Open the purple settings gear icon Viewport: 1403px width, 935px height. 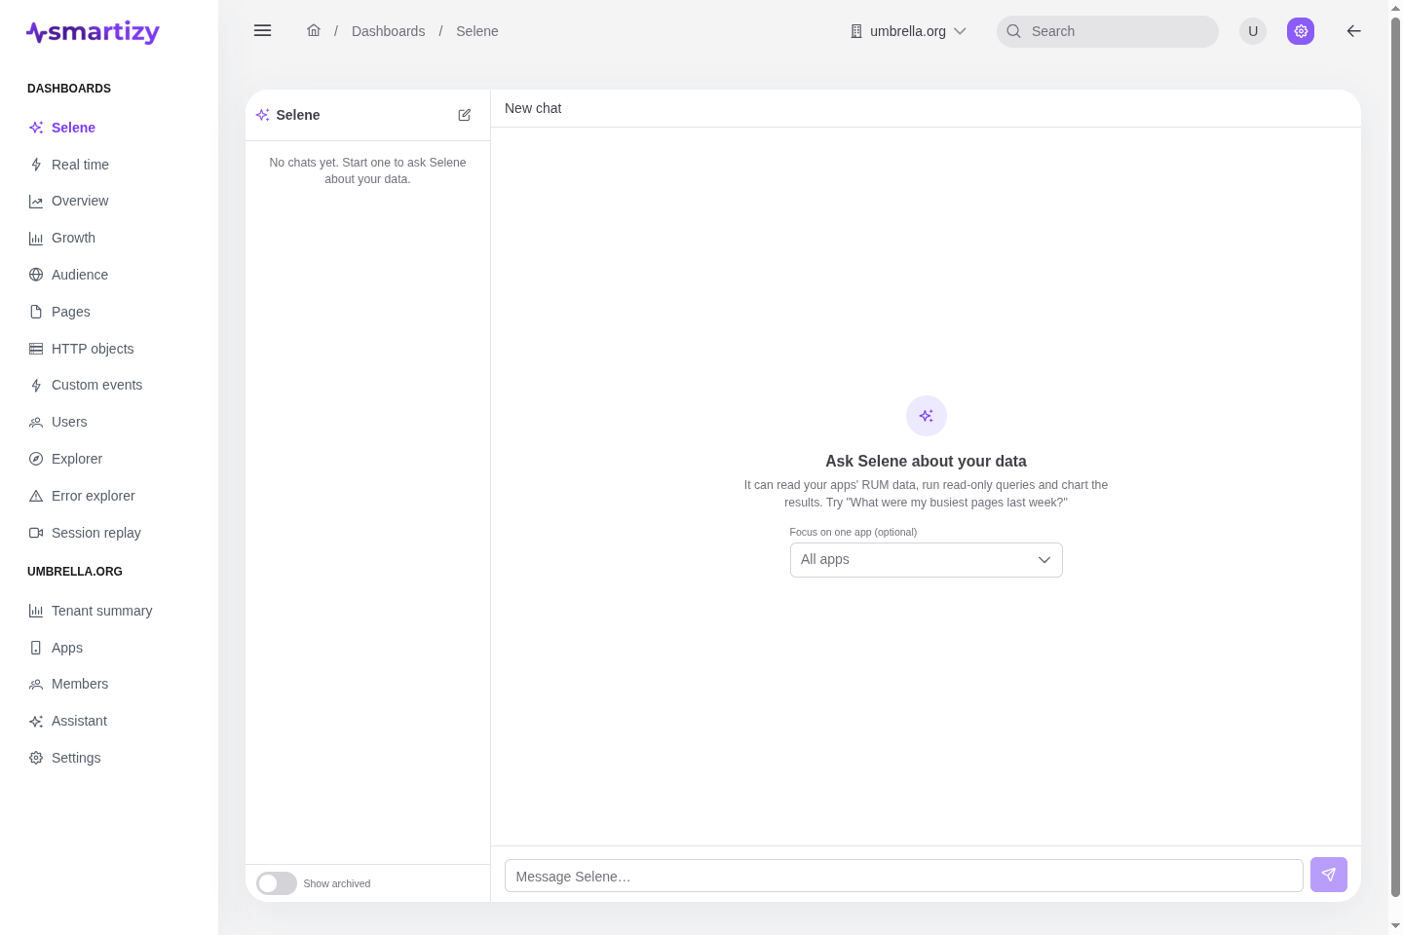click(x=1301, y=31)
